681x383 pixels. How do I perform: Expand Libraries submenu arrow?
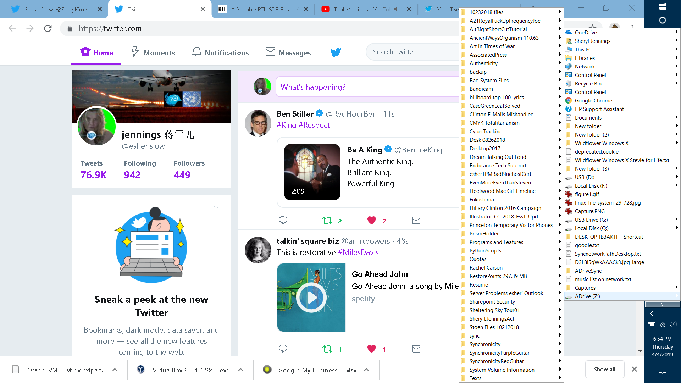tap(677, 57)
